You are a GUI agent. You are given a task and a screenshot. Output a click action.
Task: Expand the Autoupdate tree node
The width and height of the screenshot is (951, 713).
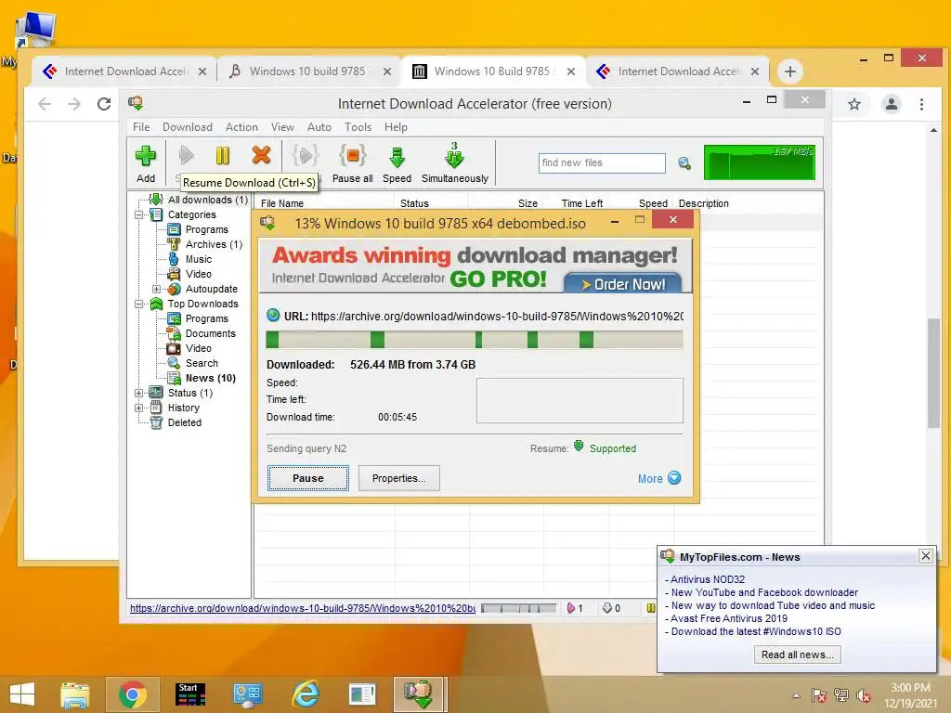pos(156,290)
